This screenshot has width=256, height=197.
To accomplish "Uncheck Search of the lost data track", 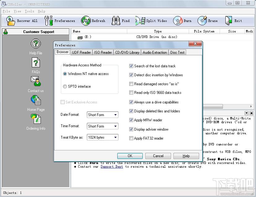I will click(x=131, y=66).
